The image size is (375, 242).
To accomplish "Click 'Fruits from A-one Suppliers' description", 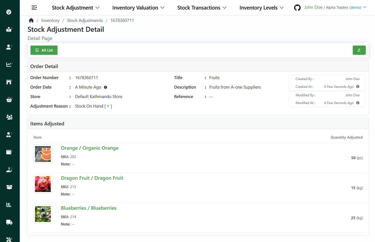I will [x=235, y=87].
